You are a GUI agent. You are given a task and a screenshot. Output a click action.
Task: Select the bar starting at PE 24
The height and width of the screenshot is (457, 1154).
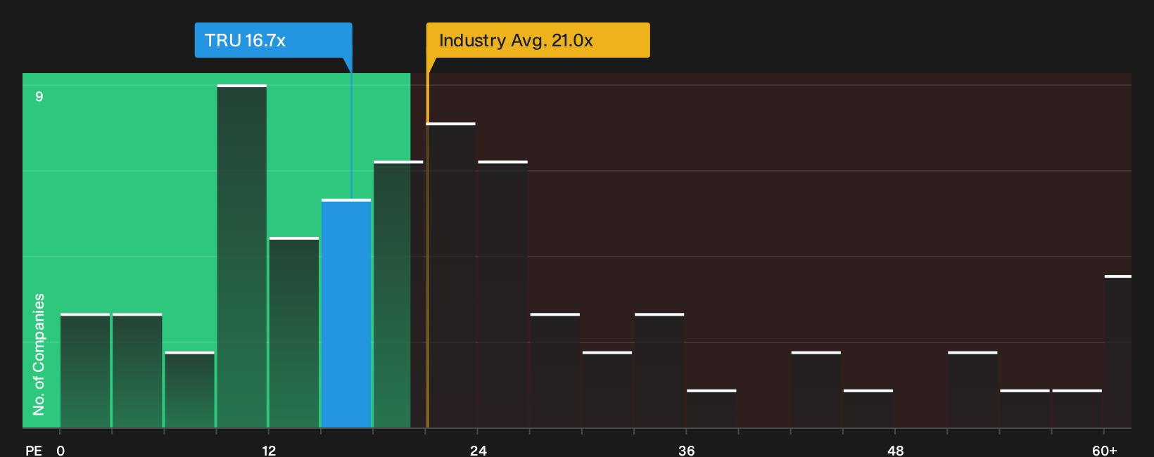coord(503,294)
